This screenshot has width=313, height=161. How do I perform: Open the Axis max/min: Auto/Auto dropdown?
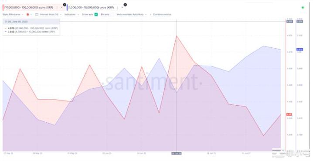132,14
